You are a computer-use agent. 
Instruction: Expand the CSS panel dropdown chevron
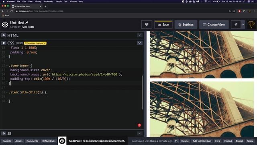139,43
